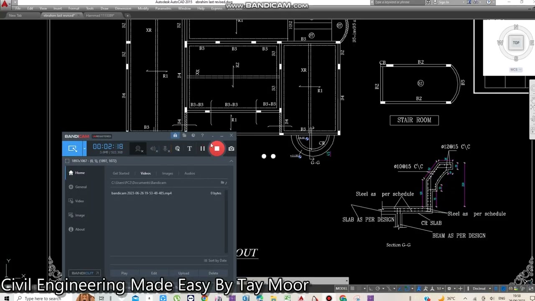Click Windows Start button
The image size is (535, 301).
click(x=6, y=298)
